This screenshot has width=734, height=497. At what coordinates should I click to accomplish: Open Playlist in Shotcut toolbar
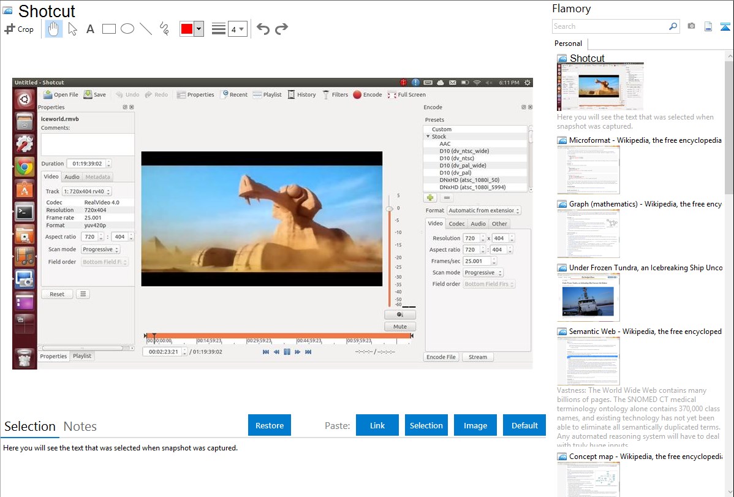(x=267, y=94)
